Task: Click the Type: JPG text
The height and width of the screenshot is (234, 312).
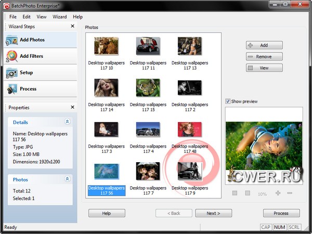Action: (x=23, y=147)
